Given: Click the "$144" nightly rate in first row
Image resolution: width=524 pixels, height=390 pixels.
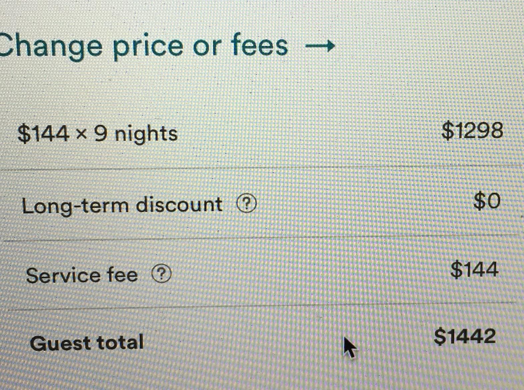Looking at the screenshot, I should 43,134.
